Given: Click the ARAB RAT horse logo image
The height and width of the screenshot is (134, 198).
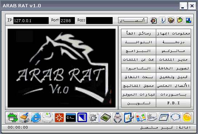Looking at the screenshot, I should point(61,68).
